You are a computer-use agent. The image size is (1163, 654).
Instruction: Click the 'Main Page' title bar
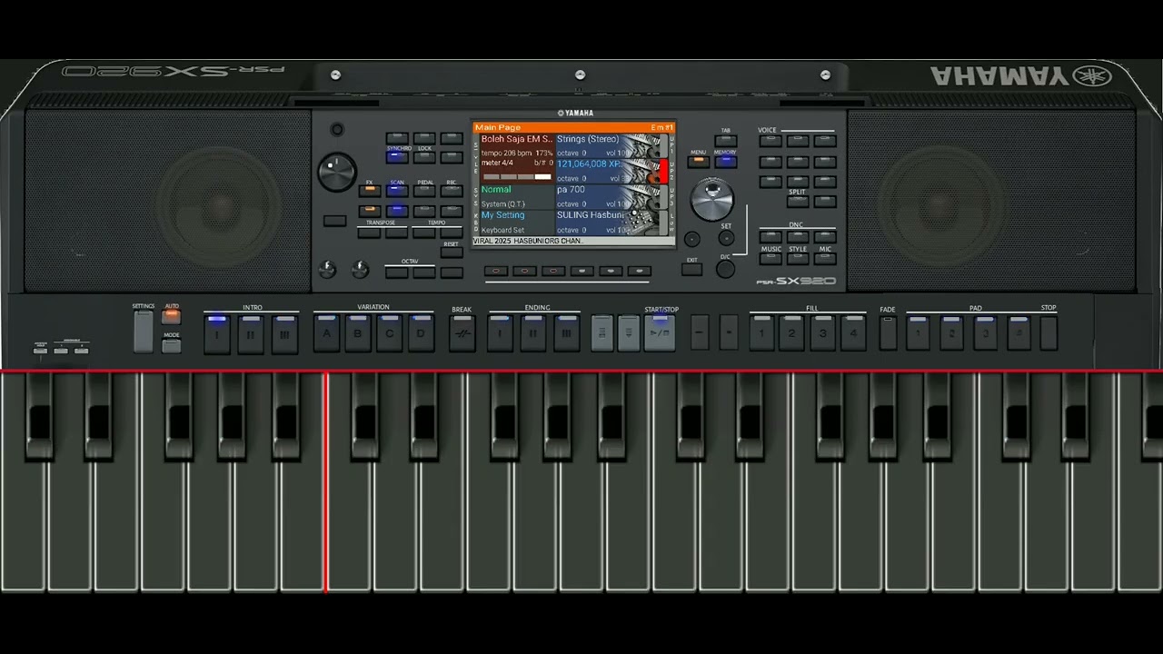tap(574, 127)
